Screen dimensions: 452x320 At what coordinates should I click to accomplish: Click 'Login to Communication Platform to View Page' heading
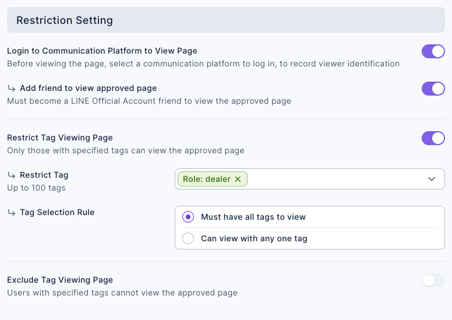click(102, 51)
